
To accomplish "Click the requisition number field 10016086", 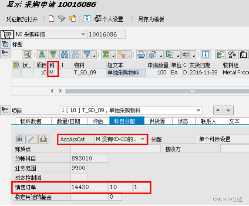I will click(107, 34).
